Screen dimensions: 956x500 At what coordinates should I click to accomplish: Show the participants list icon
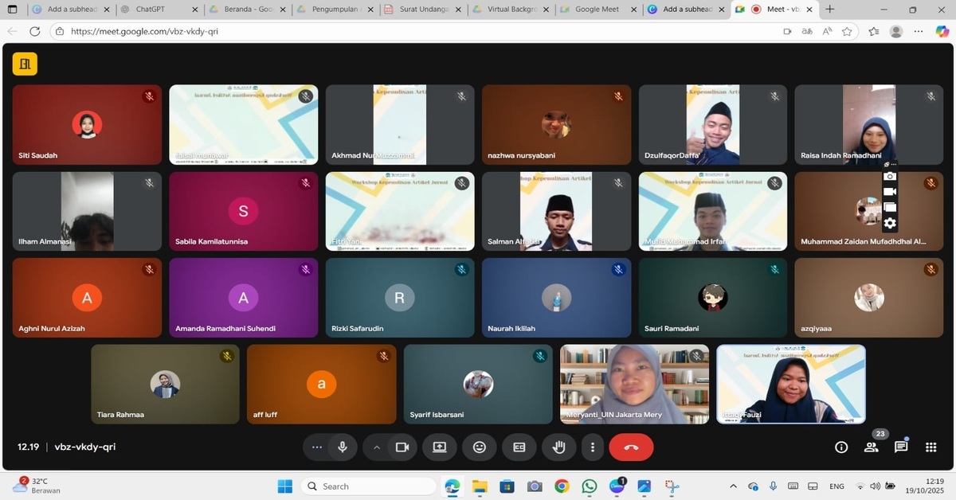(871, 447)
